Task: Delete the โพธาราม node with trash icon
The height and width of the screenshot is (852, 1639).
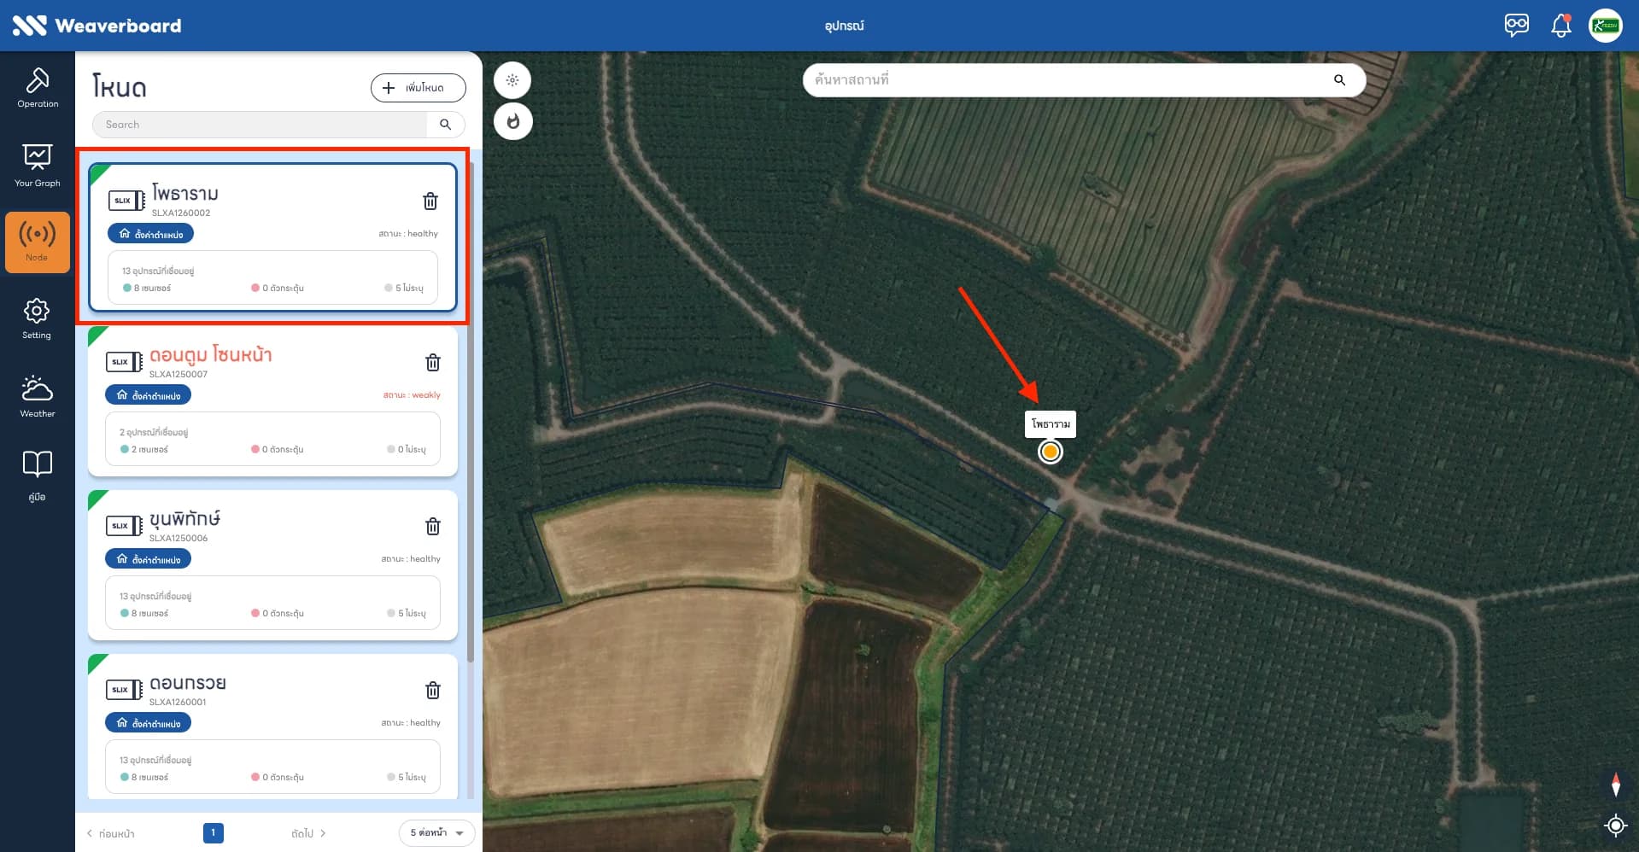Action: click(430, 201)
